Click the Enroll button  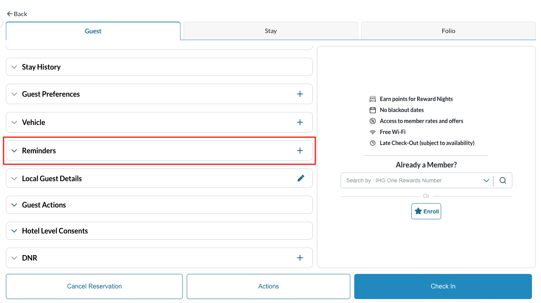pyautogui.click(x=426, y=211)
